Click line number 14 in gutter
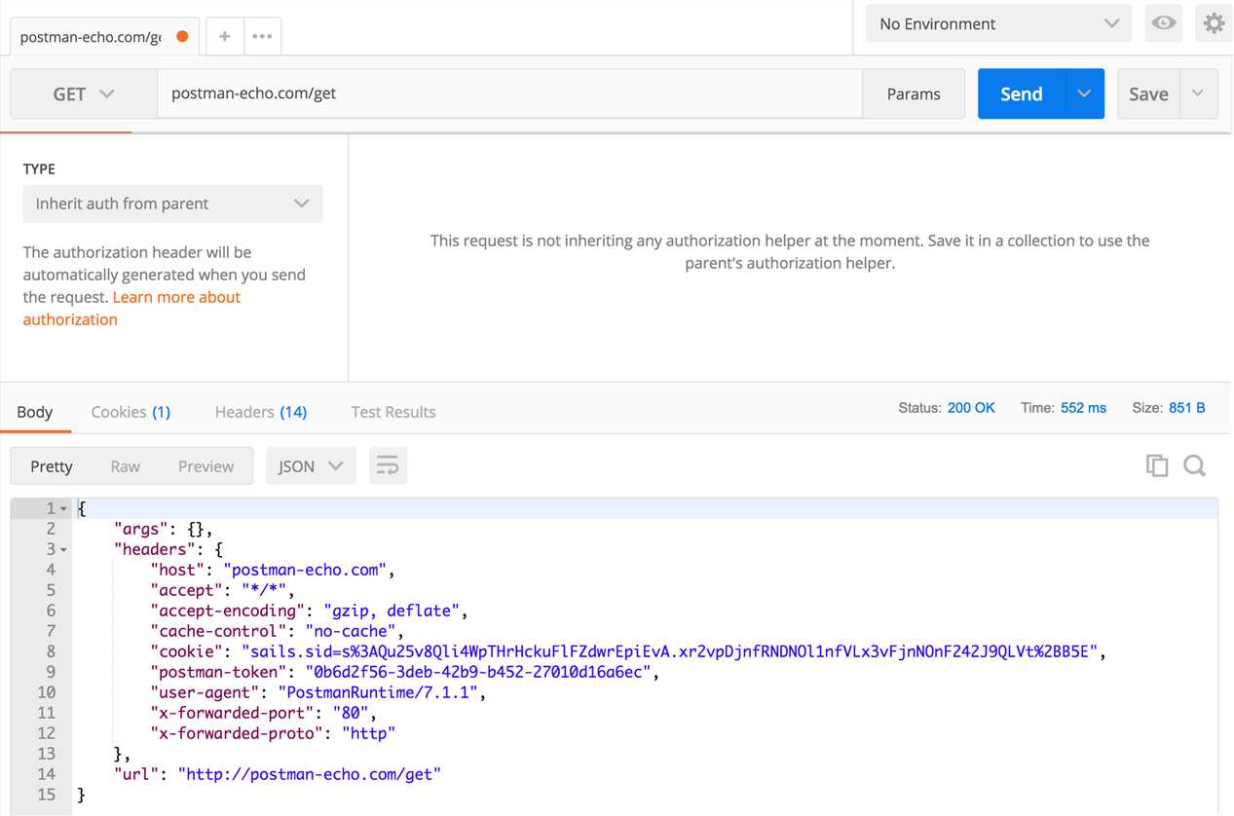 pyautogui.click(x=46, y=774)
